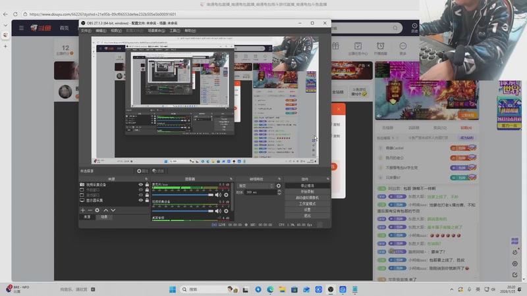This screenshot has width=527, height=296.
Task: Go back in the browser
Action: [5, 14]
